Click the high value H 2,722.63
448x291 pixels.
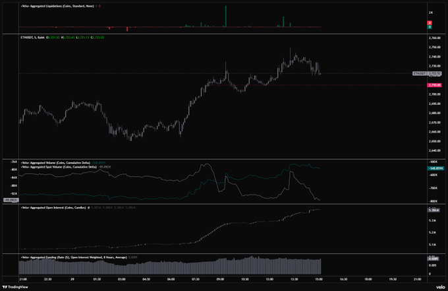click(68, 38)
